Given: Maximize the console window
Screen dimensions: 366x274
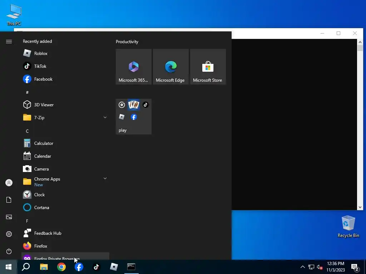Looking at the screenshot, I should point(338,33).
